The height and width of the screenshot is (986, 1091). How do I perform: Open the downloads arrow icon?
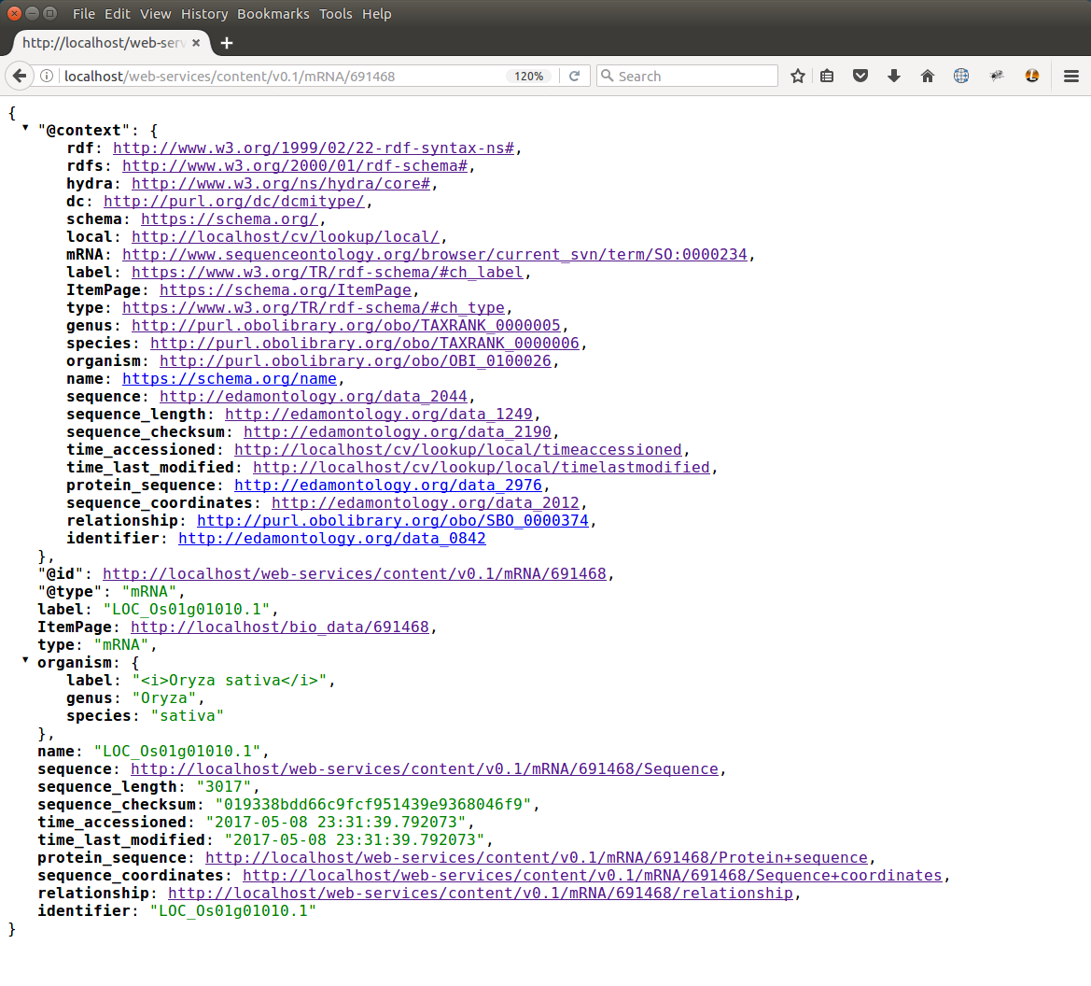pos(894,76)
